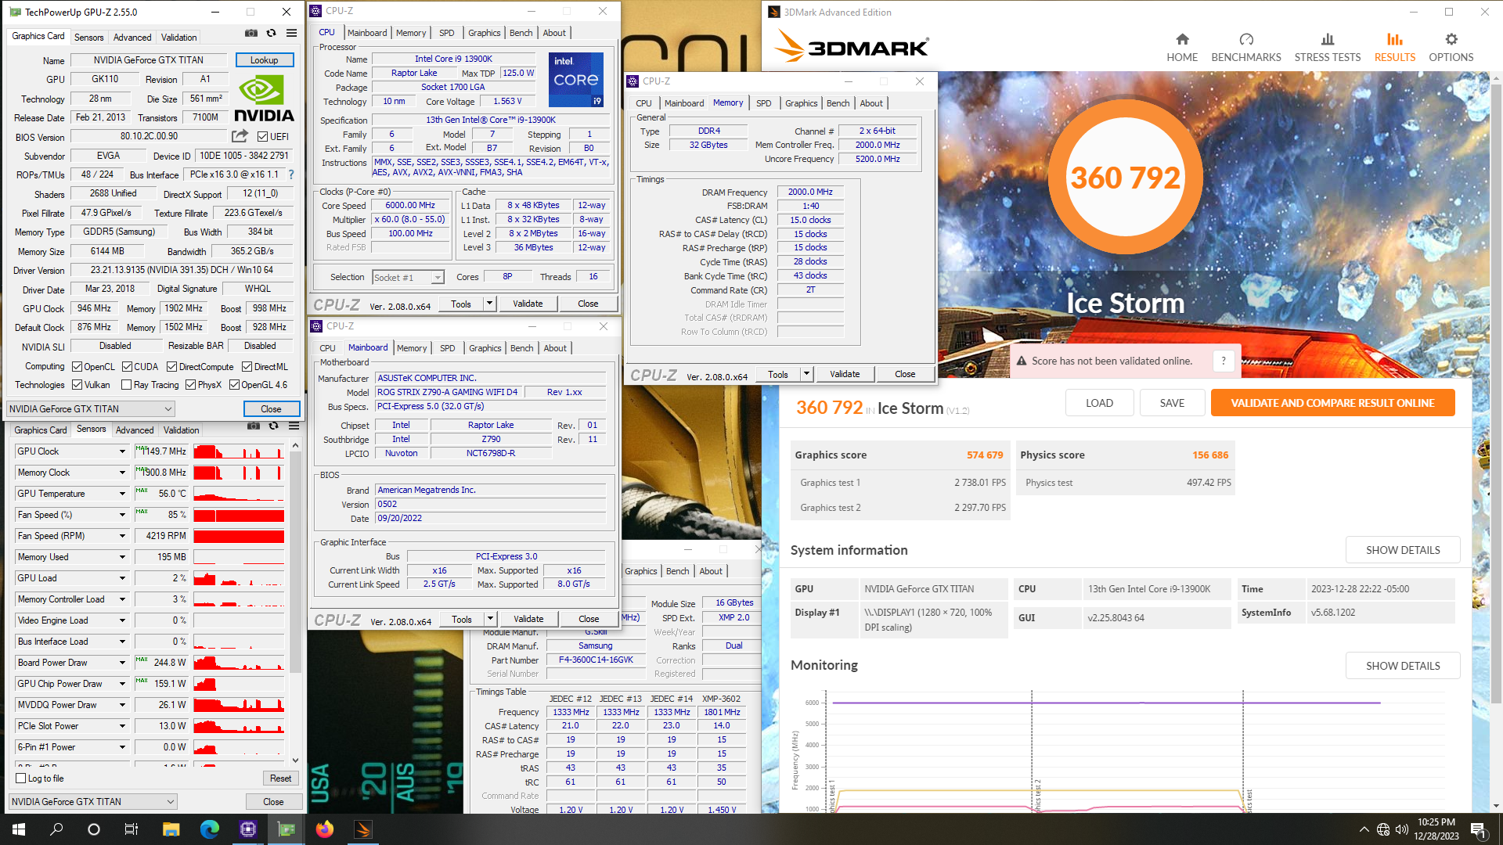Open 3DMark STRESS TESTS section
The width and height of the screenshot is (1503, 845).
click(x=1328, y=47)
